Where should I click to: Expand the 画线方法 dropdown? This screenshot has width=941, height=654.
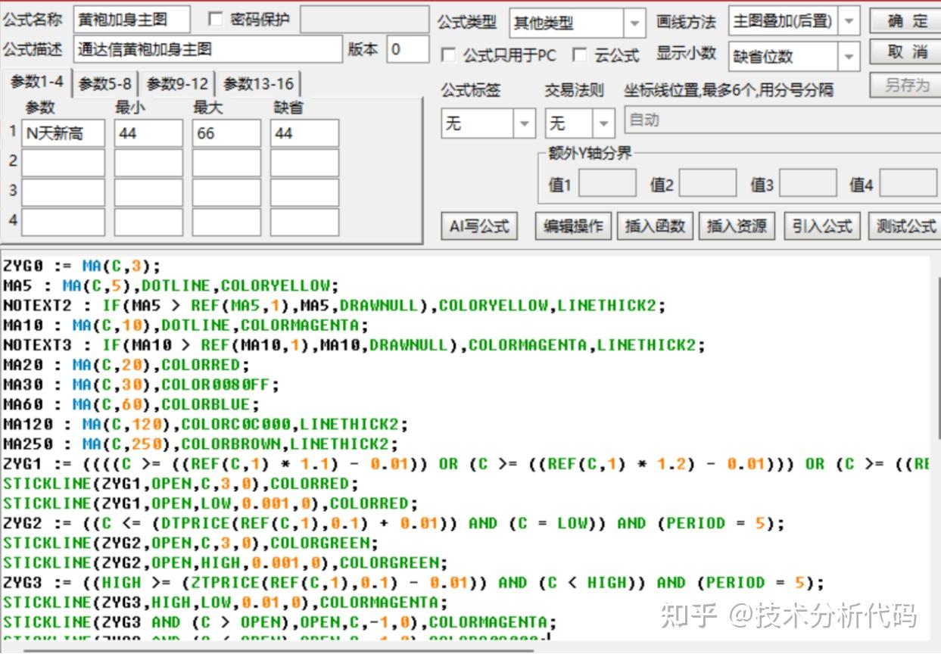point(849,21)
